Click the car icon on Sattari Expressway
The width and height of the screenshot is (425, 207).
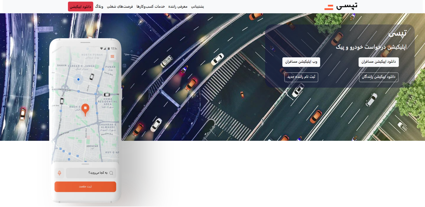point(62,101)
